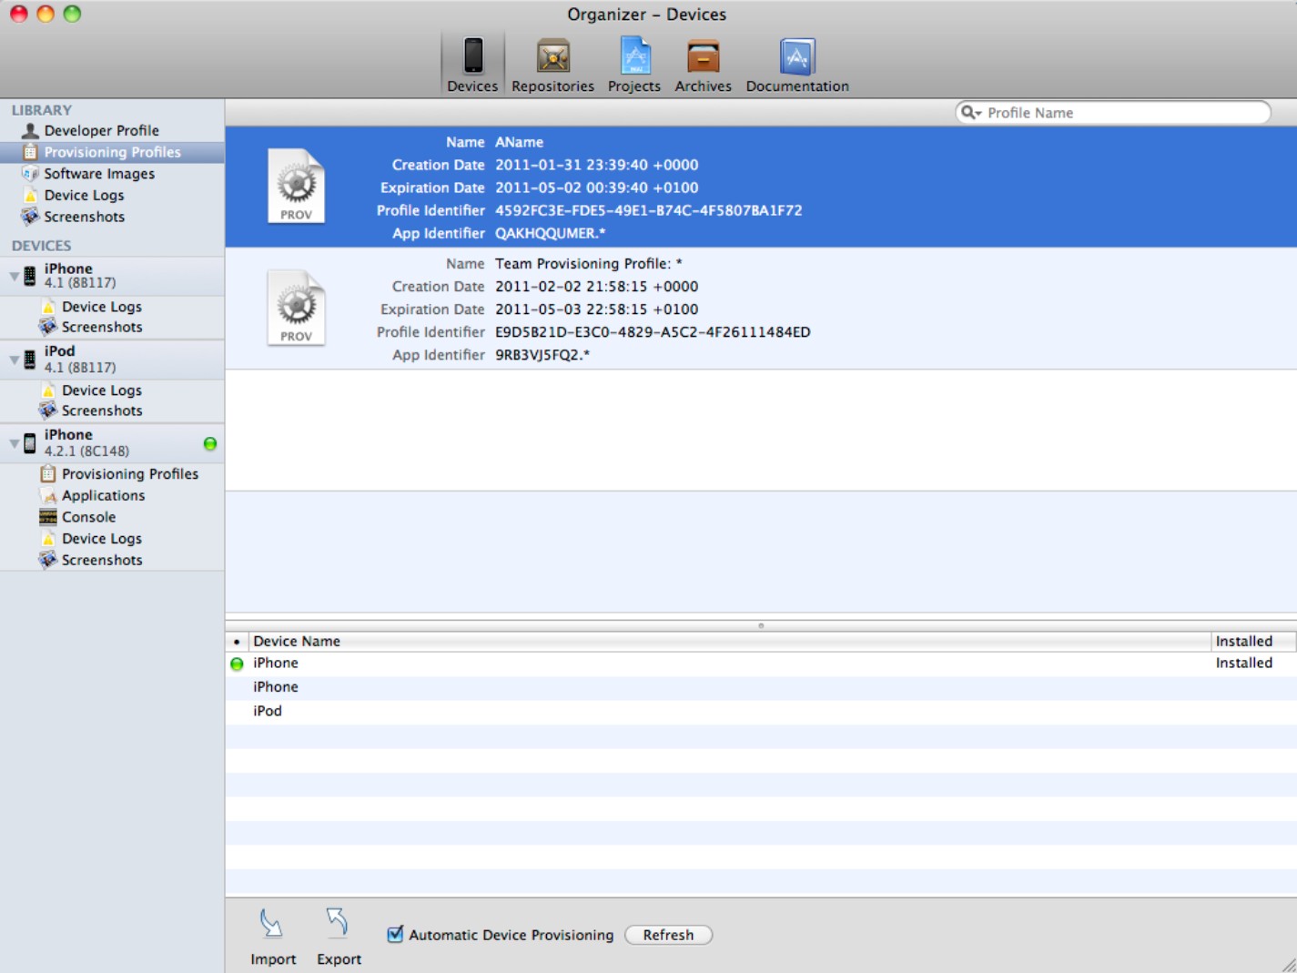Click the yellow minimize window button

click(46, 14)
